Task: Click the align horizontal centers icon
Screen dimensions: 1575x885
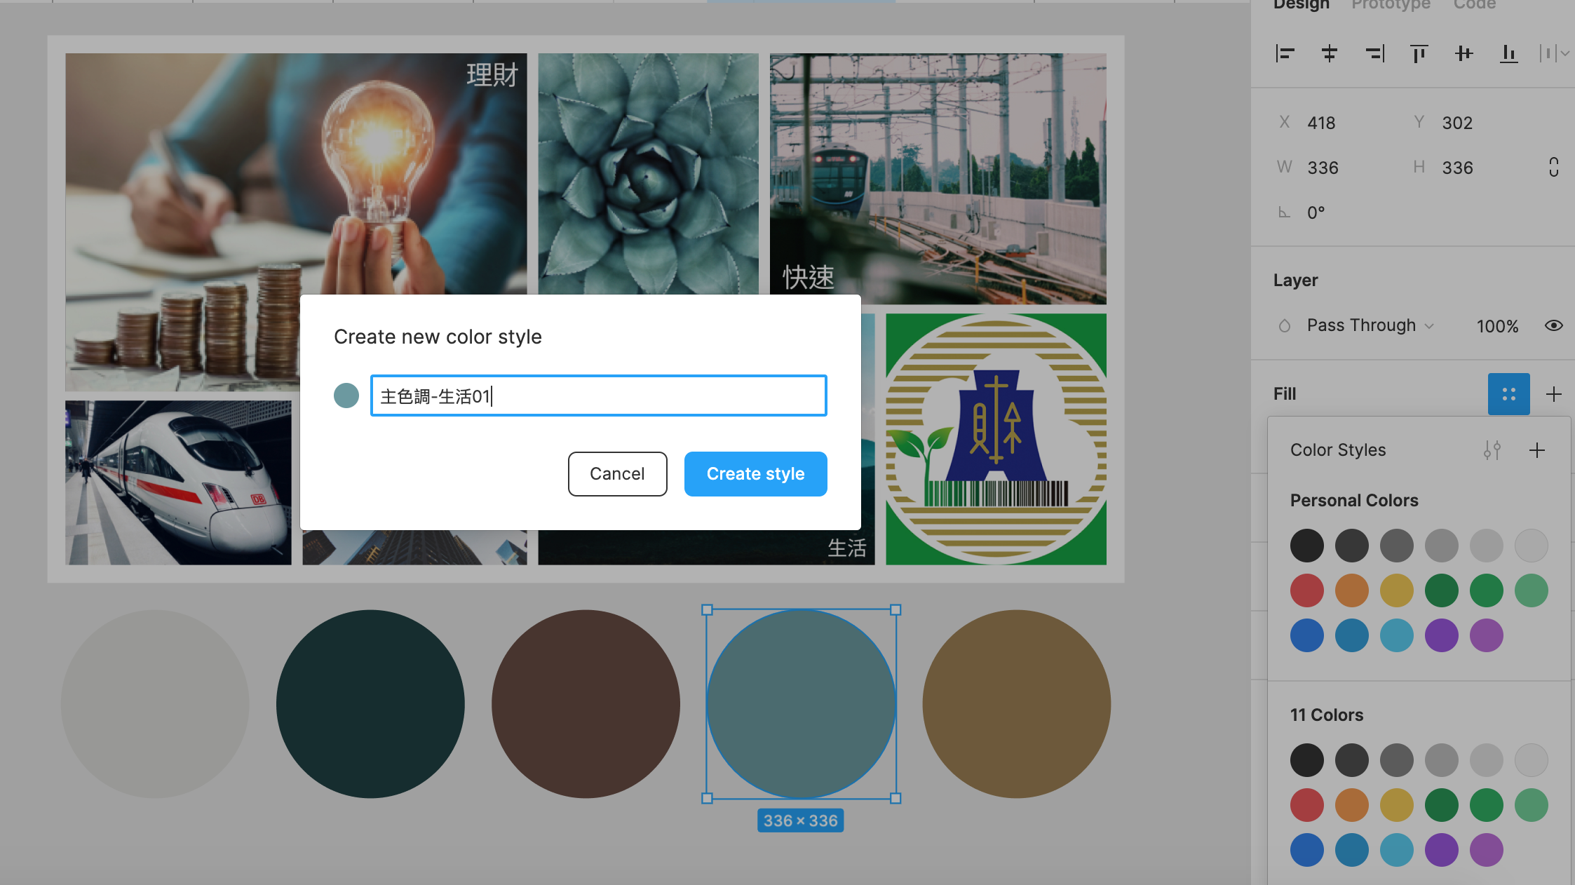Action: (x=1329, y=53)
